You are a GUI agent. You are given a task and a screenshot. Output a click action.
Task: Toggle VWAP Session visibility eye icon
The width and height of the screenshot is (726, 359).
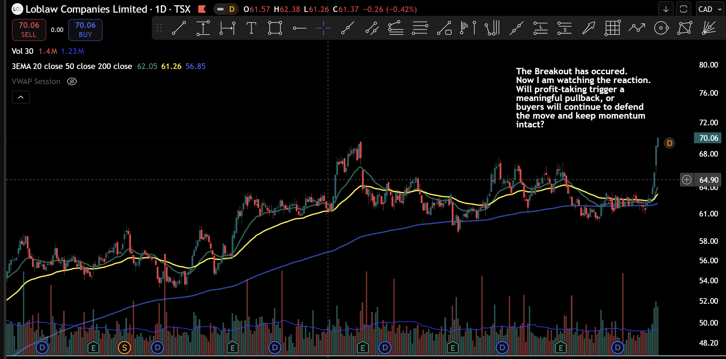pyautogui.click(x=72, y=82)
